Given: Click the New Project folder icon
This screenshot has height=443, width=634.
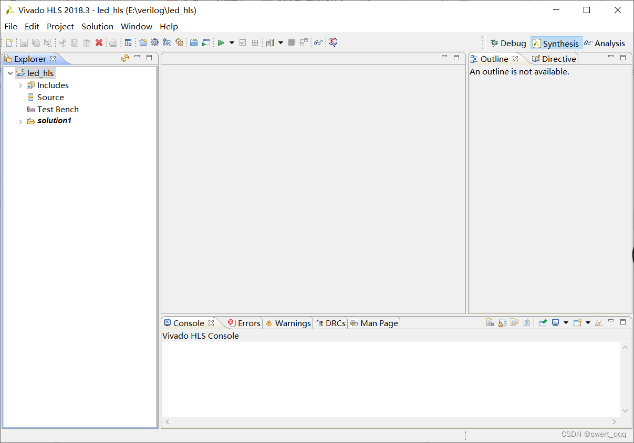Looking at the screenshot, I should point(143,42).
